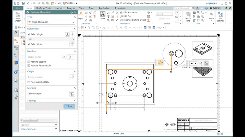Click Suppress Drafting Object icon
This screenshot has width=245, height=137.
pyautogui.click(x=121, y=20)
